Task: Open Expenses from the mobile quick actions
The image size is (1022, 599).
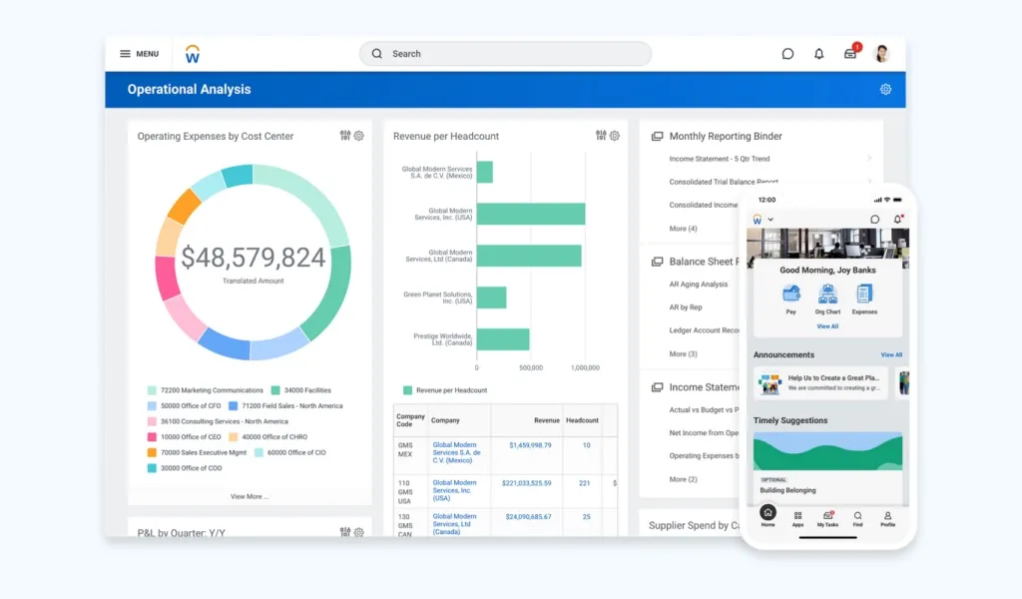Action: point(864,294)
